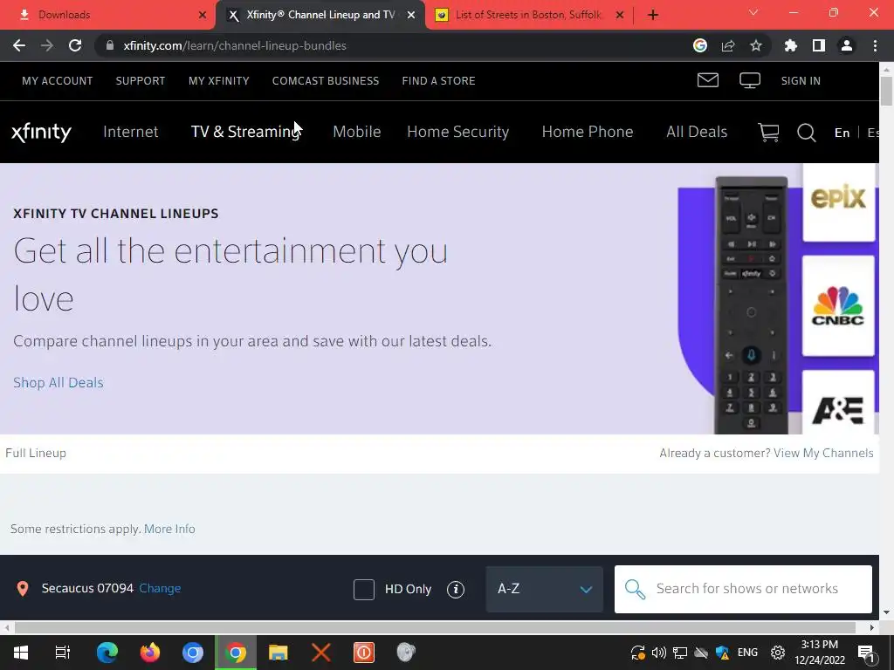Screen dimensions: 894x670
Task: Open Comcast Business link
Action: point(326,81)
